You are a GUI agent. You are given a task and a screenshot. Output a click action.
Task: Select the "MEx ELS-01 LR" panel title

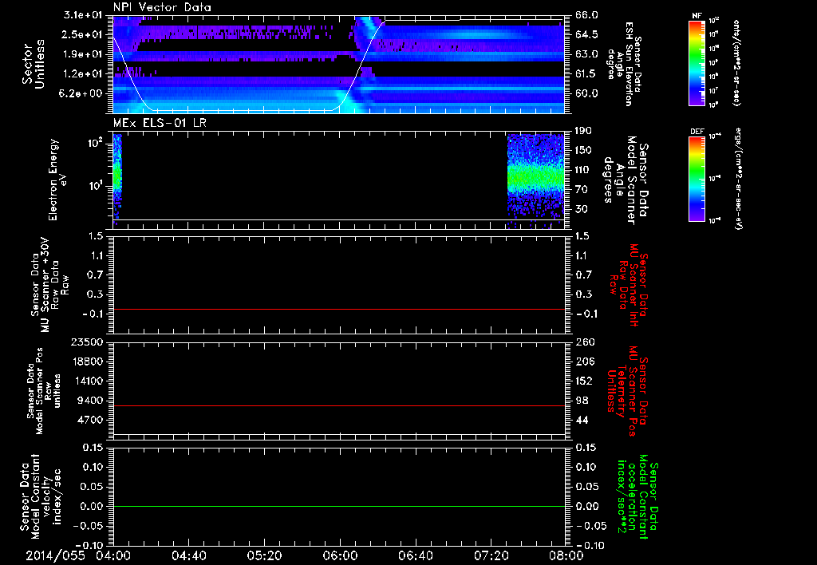pos(160,124)
